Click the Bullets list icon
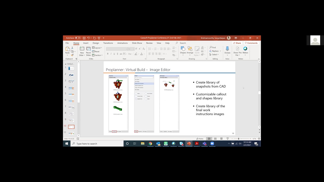Viewport: 324px width, 182px height. pyautogui.click(x=149, y=49)
